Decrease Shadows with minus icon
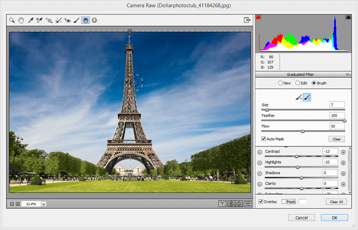This screenshot has width=358, height=230. [x=260, y=173]
